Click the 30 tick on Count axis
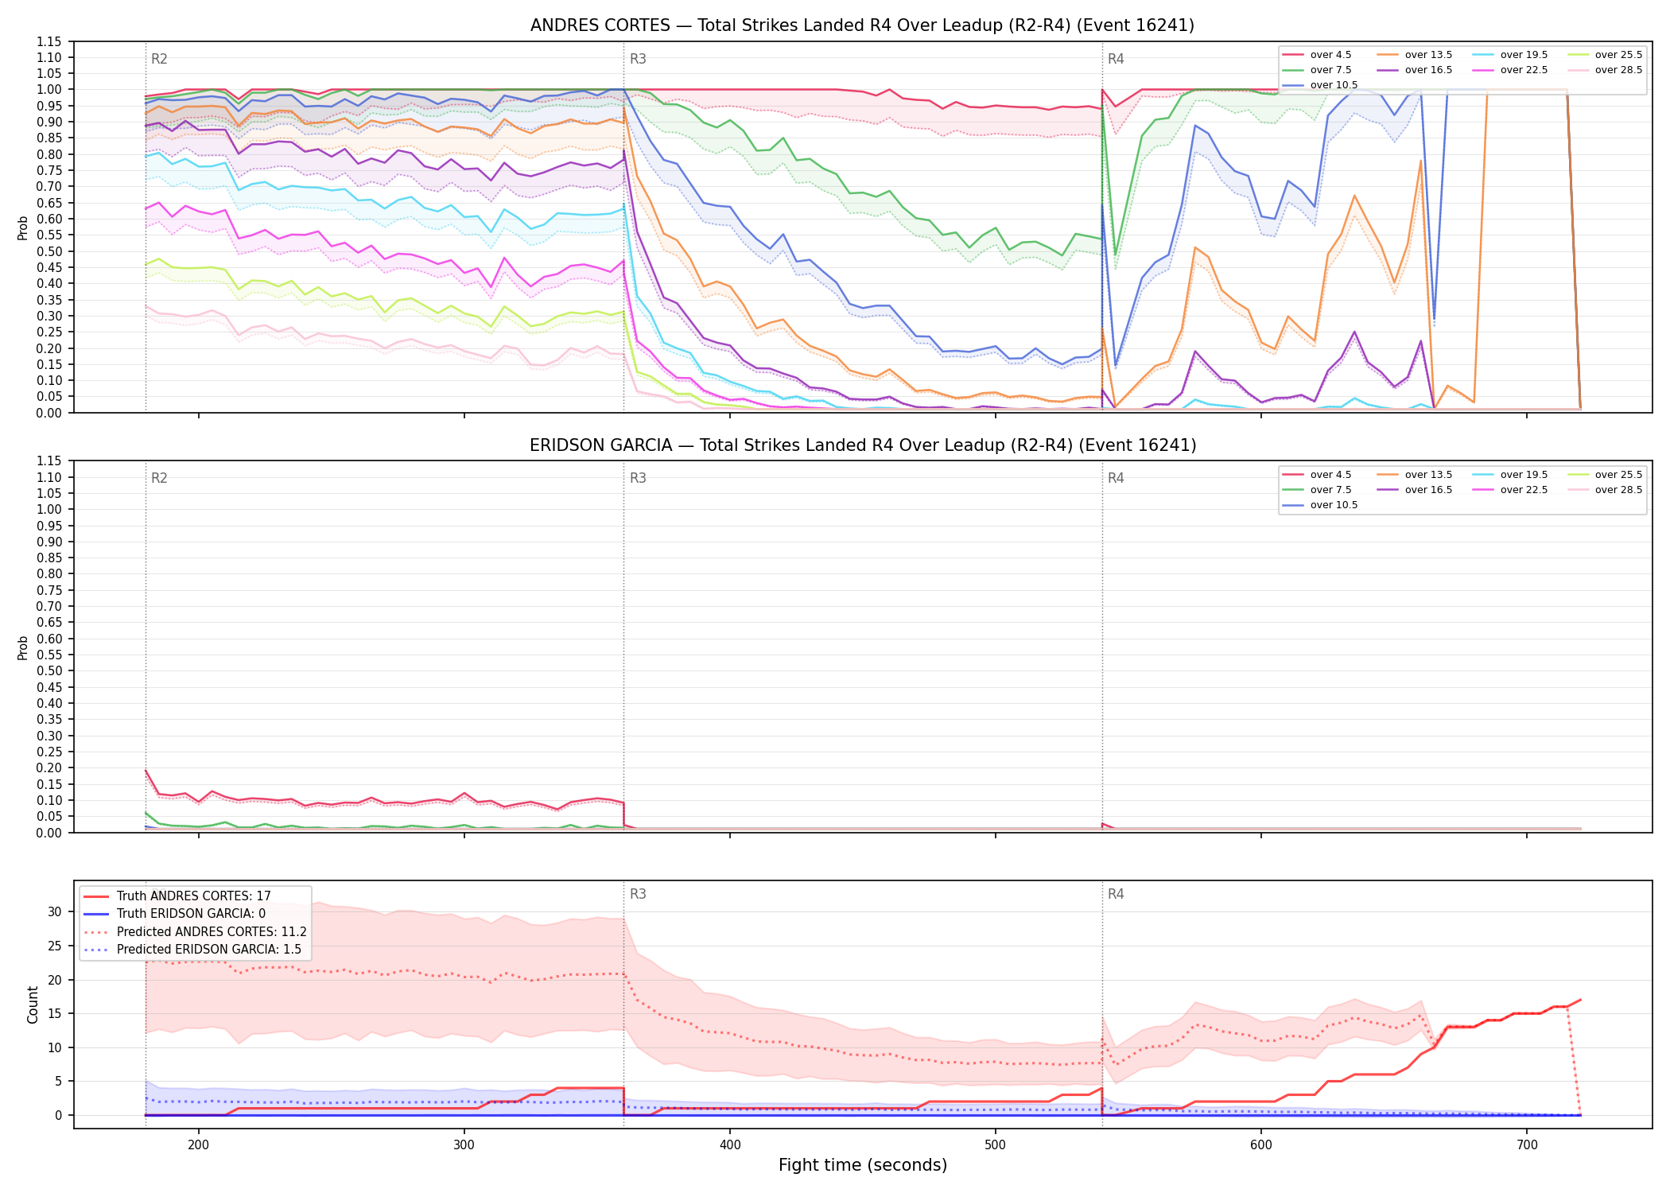 (x=55, y=911)
